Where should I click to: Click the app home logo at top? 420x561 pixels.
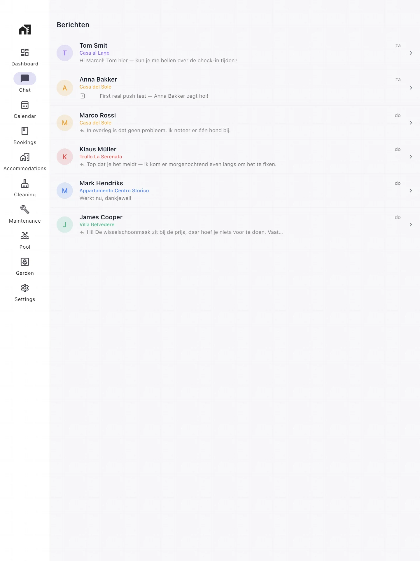click(25, 30)
